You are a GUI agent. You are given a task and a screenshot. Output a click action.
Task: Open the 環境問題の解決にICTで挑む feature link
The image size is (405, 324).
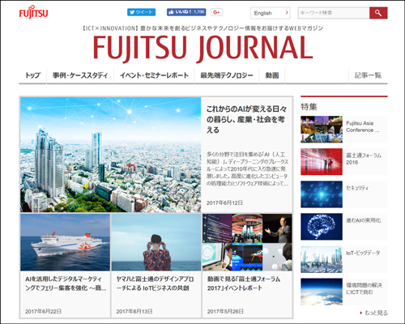pos(364,288)
